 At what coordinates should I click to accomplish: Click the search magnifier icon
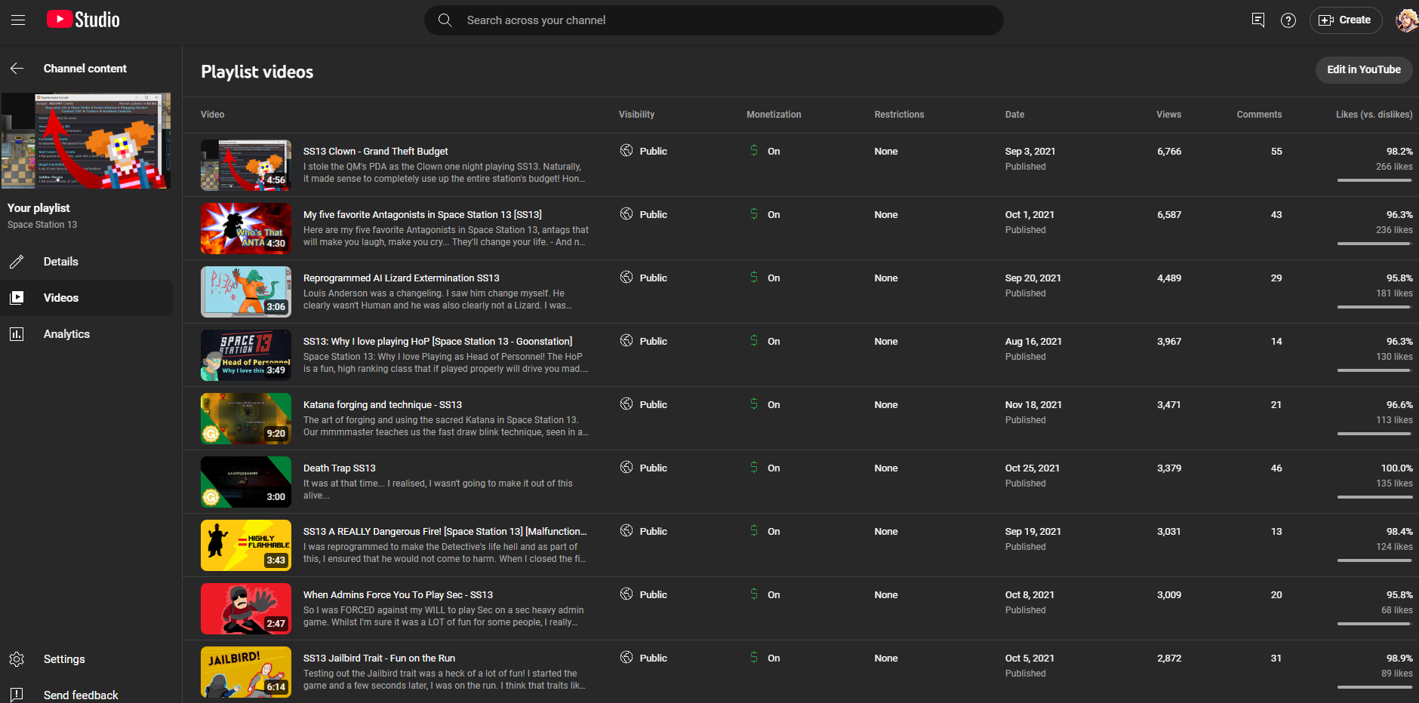pos(445,20)
